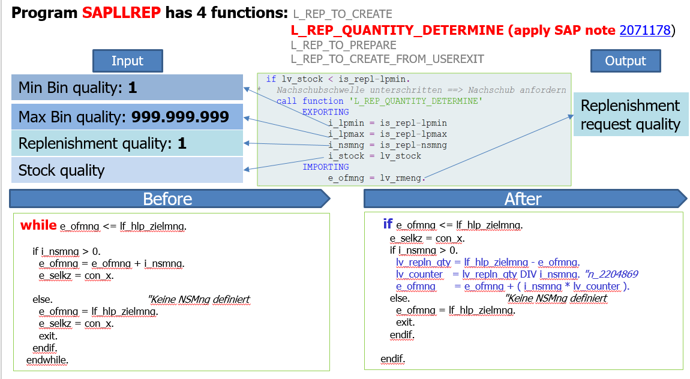This screenshot has height=379, width=690.
Task: Click 'i_lpmax = is_repl-lpmax' line
Action: pos(387,134)
